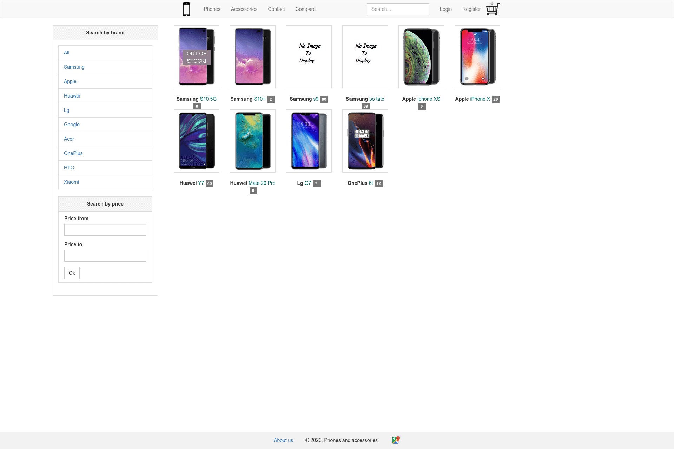Screen dimensions: 674x449
Task: Filter phones by Samsung brand
Action: point(105,67)
